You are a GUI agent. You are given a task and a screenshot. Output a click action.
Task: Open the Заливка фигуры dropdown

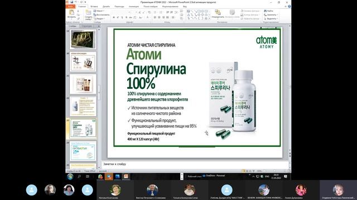click(250, 11)
